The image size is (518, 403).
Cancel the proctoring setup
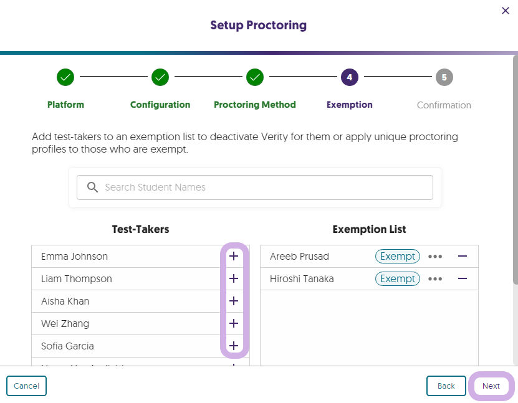pos(27,386)
